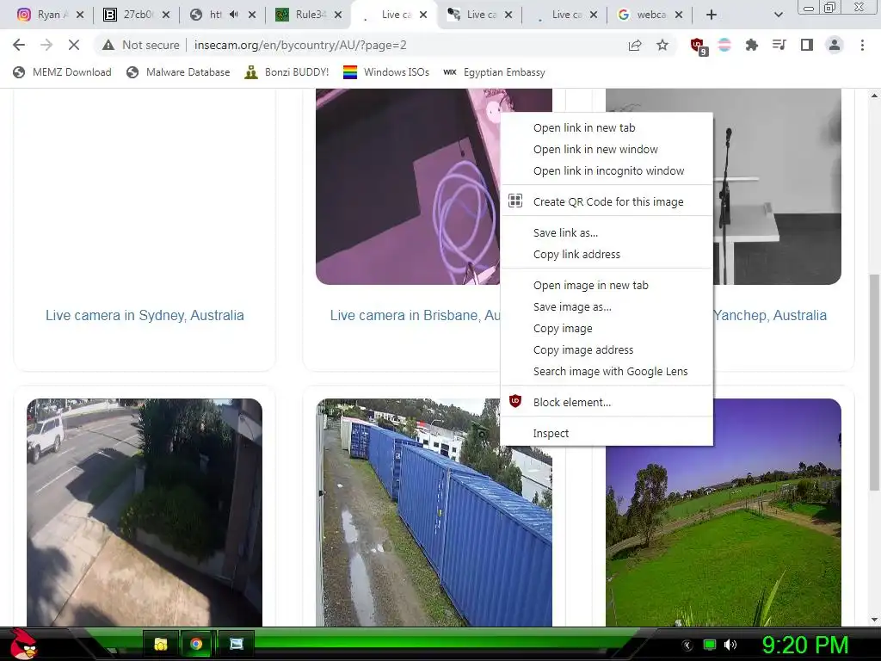This screenshot has width=881, height=661.
Task: Click the striped flag extension icon
Action: (724, 45)
